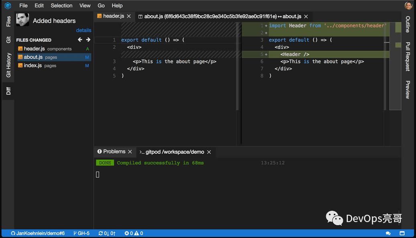Screen dimensions: 416x238
Task: Open the Pull Request side panel
Action: (408, 56)
